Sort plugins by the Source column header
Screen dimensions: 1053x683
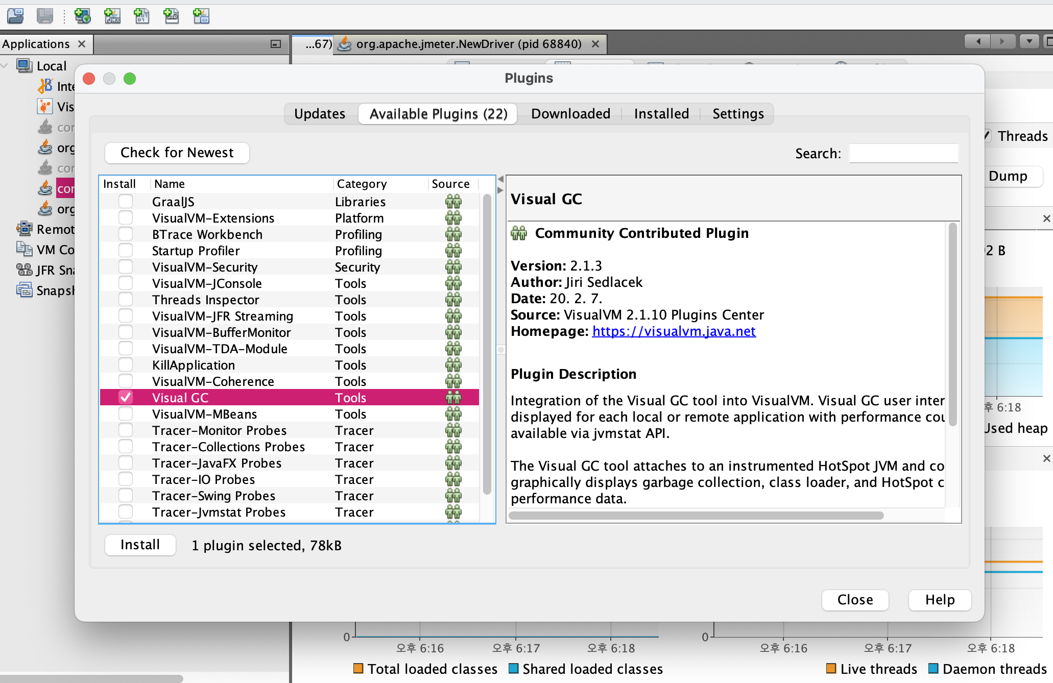[453, 184]
